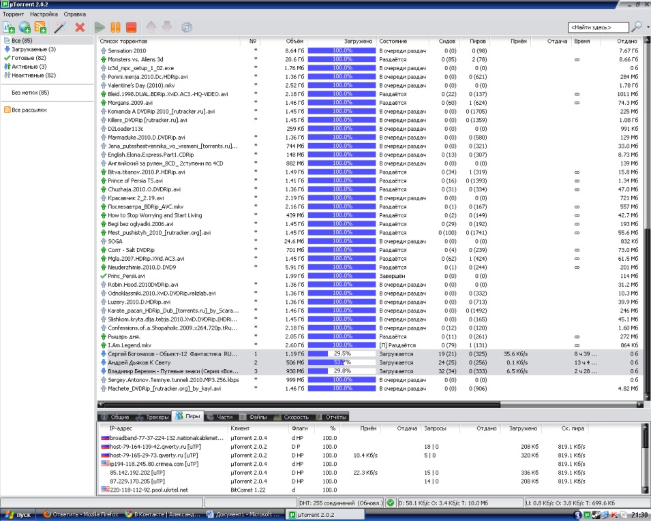Click the green network status icon

(x=391, y=503)
